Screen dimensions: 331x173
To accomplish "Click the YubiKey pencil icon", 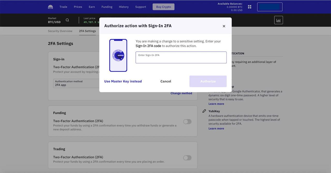I will pos(204,111).
